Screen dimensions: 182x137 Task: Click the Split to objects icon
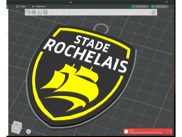click(52, 12)
